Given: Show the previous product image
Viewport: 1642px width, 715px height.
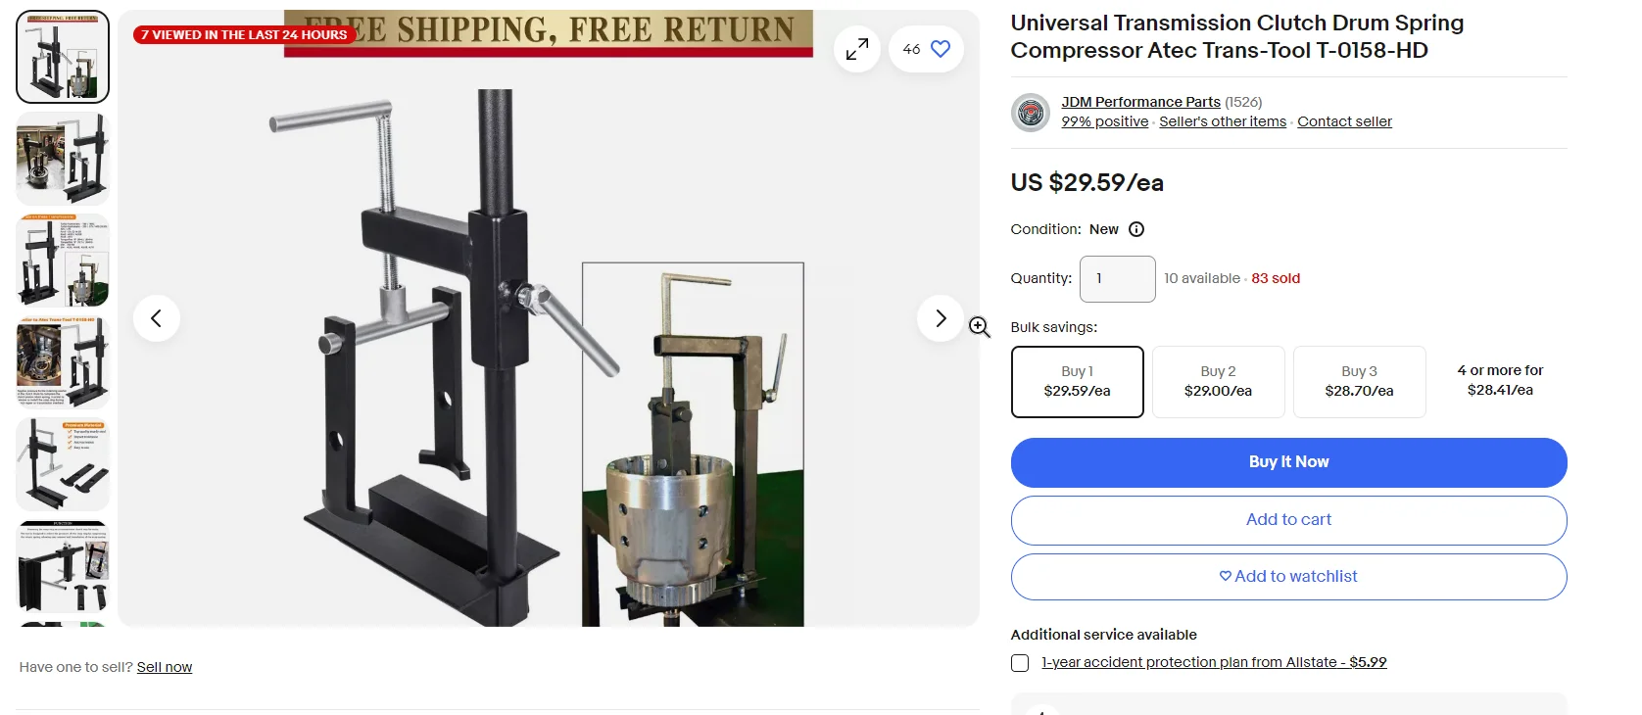Looking at the screenshot, I should tap(156, 318).
